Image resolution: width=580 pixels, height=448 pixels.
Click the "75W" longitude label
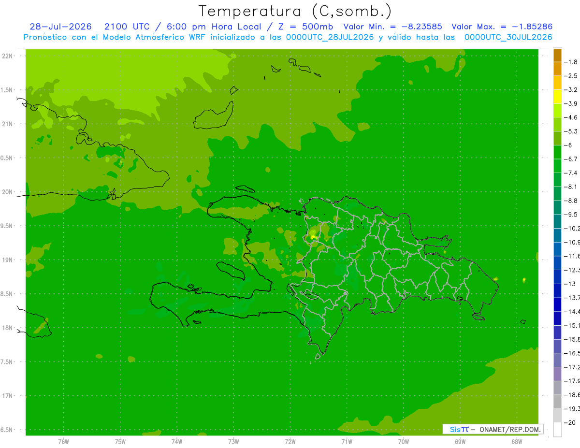coord(120,441)
